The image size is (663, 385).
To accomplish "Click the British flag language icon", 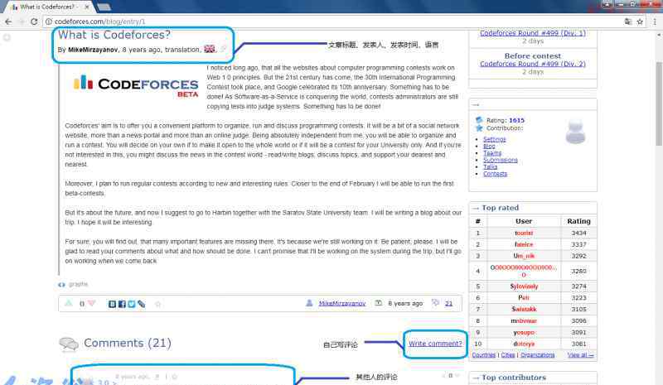I will coord(210,49).
